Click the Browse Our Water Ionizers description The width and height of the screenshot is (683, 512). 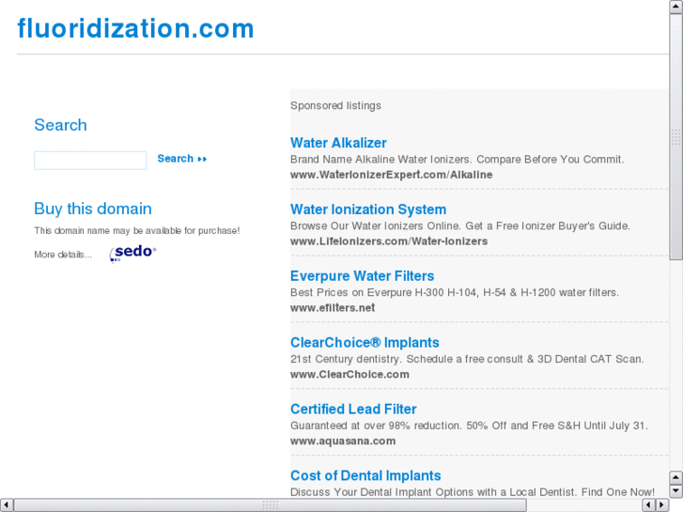(x=460, y=226)
